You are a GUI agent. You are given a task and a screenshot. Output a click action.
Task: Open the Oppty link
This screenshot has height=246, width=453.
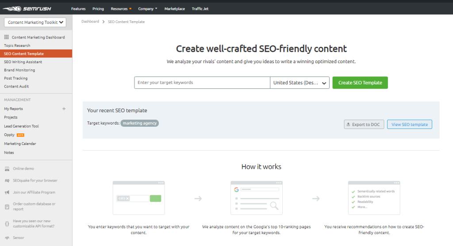(9, 135)
